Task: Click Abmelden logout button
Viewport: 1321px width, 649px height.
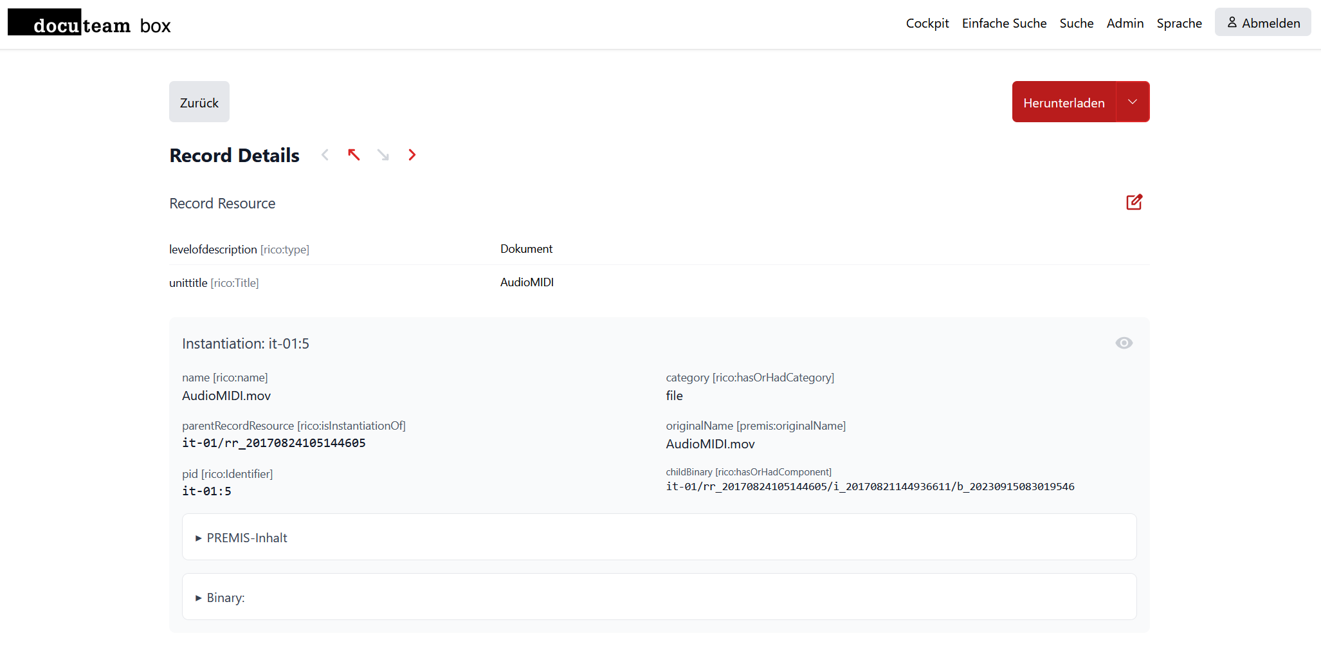Action: click(1262, 23)
